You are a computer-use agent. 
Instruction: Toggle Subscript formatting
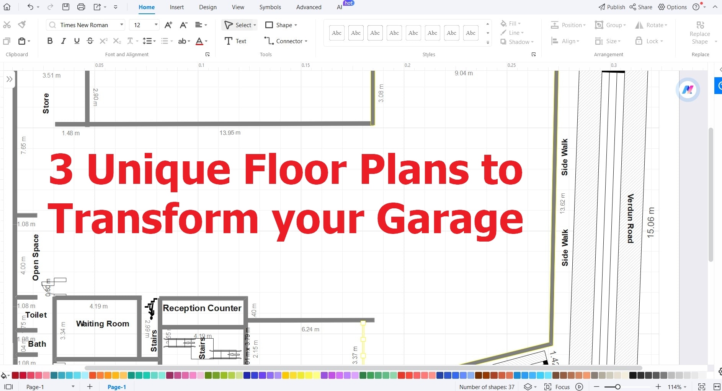coord(117,41)
